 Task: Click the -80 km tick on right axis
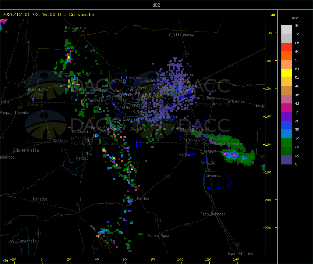click(x=269, y=33)
